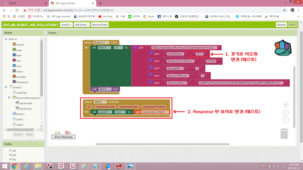Click the gear on &ServiceKey join block
The image size is (303, 170).
click(151, 82)
